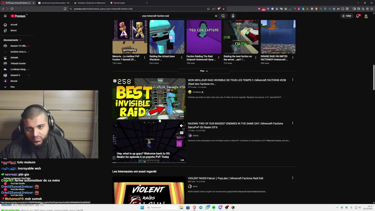Go back with the browser back arrow

click(3, 9)
